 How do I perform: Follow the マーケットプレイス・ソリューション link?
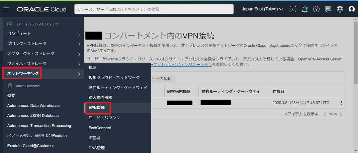[181, 65]
